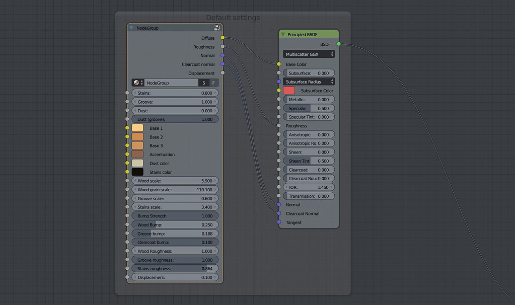
Task: Collapse the Principled BSDF node triangle
Action: tap(283, 34)
